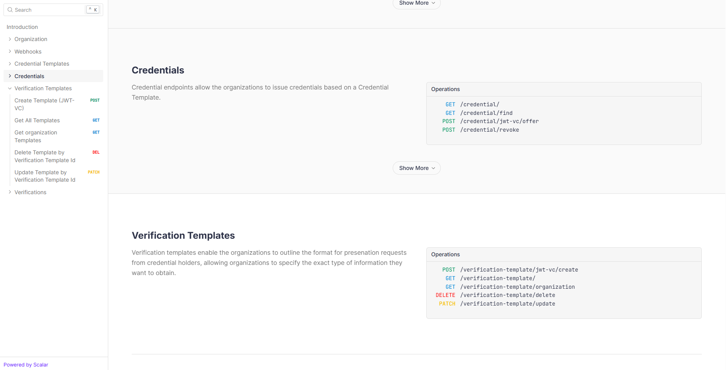Screen dimensions: 726x370
Task: Expand Credential Templates in the sidebar
Action: (10, 64)
